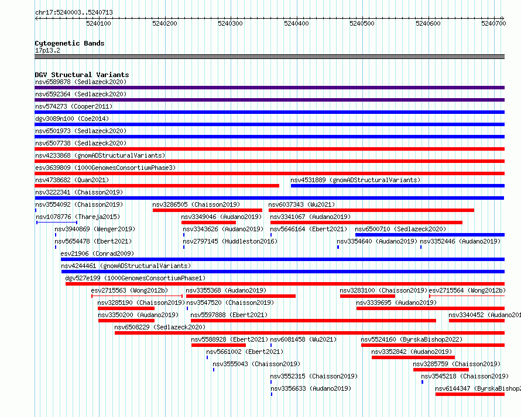Click nsv5588928 (Ebert2021) label

click(x=229, y=339)
